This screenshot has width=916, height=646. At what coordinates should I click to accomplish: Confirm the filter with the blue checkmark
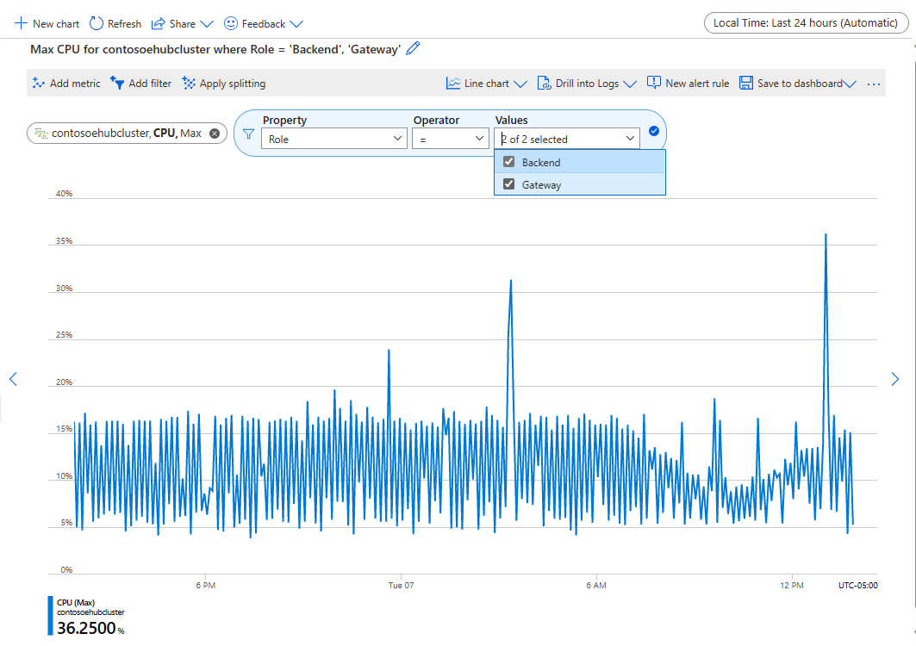(x=653, y=131)
